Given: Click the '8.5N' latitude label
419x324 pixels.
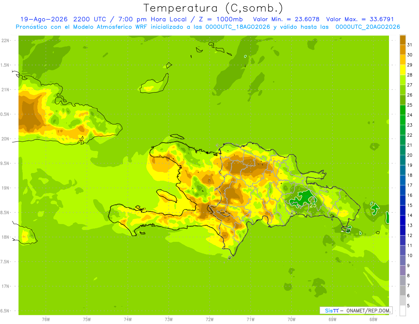Looking at the screenshot, I should [5, 213].
